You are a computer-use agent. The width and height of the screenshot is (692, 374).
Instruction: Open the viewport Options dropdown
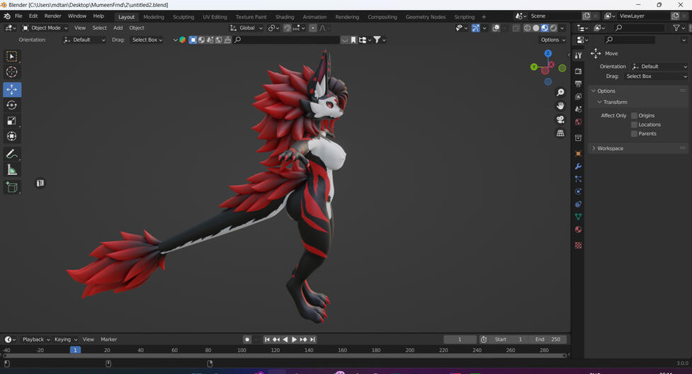pyautogui.click(x=553, y=40)
